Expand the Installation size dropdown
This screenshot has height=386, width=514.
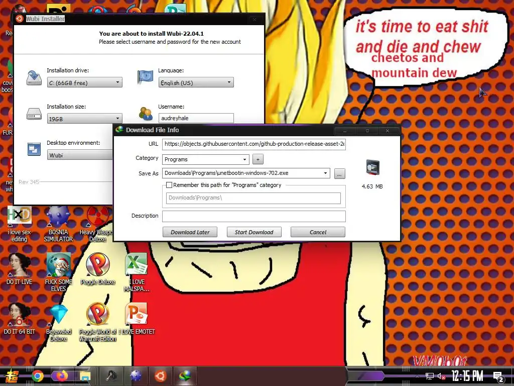tap(84, 119)
